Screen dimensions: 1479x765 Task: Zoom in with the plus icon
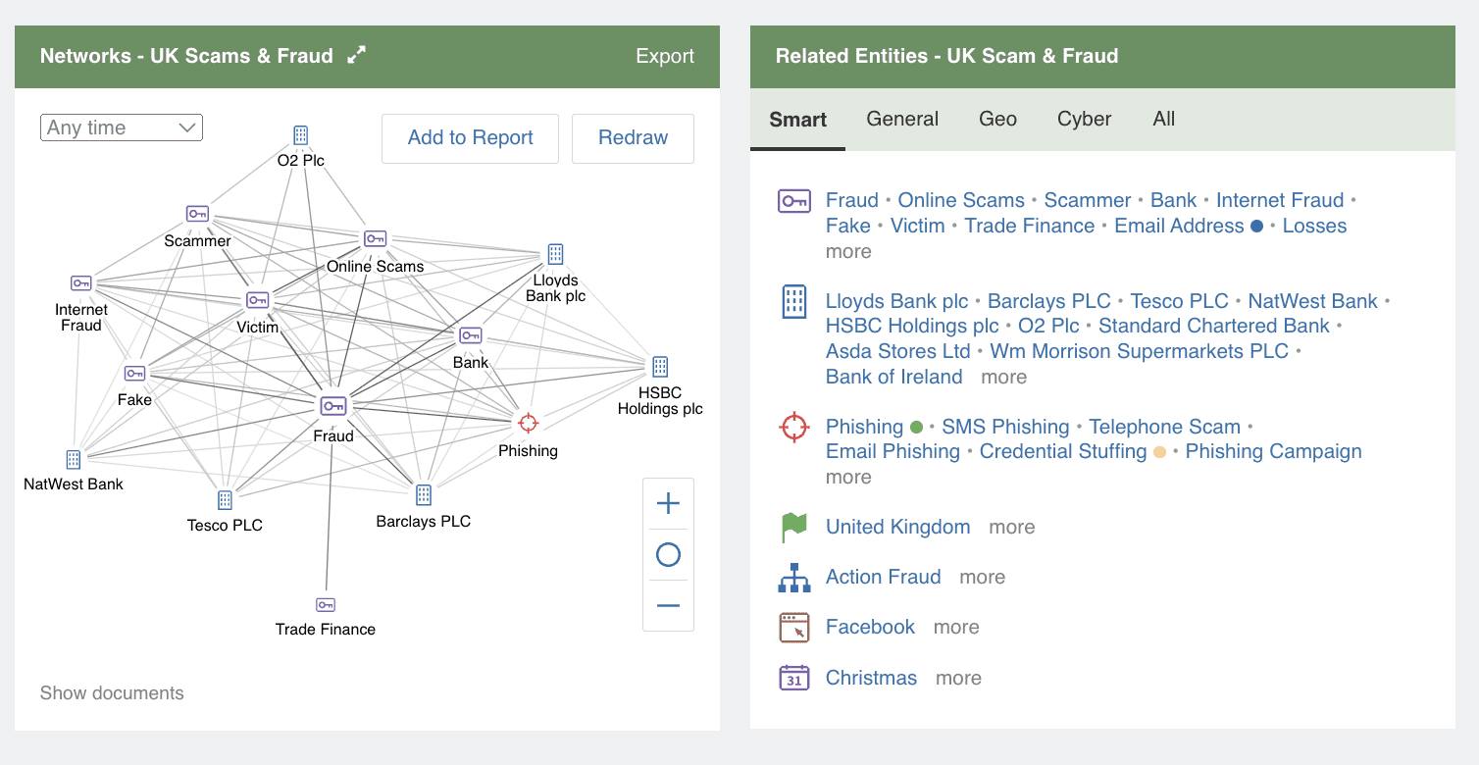pos(668,504)
